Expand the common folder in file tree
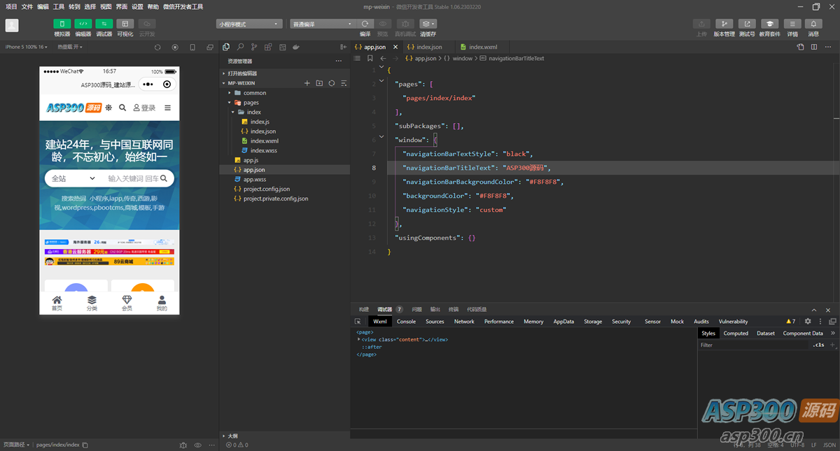840x451 pixels. (x=254, y=93)
